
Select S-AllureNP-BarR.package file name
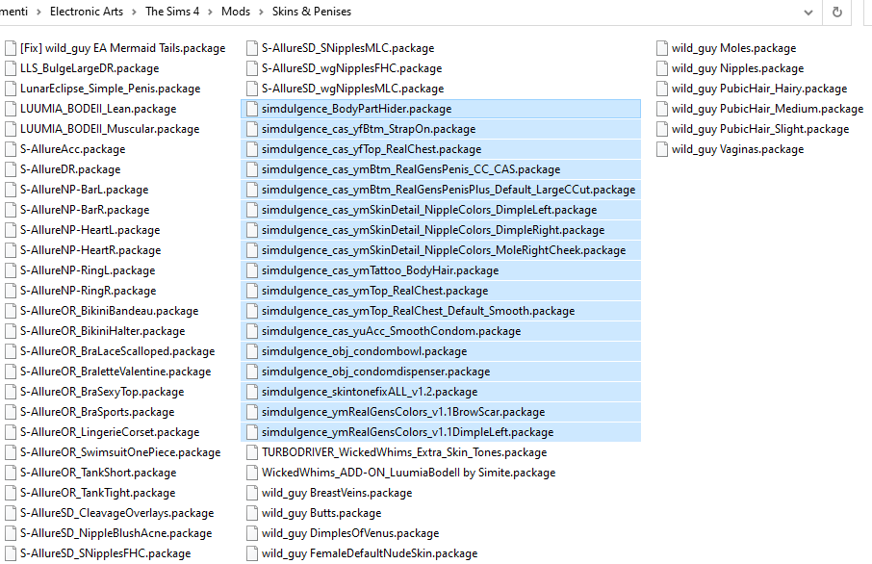tap(85, 210)
